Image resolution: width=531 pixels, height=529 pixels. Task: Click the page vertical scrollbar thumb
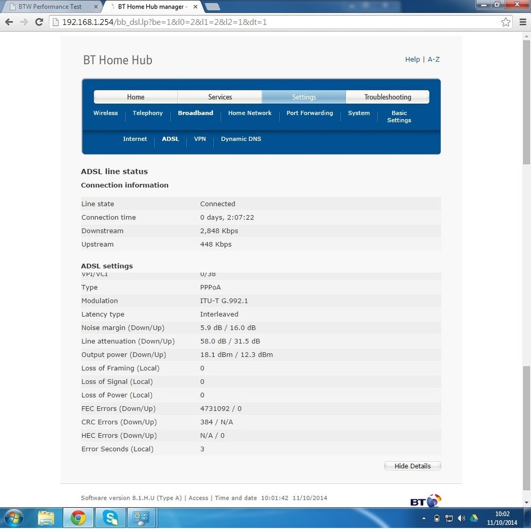[527, 101]
